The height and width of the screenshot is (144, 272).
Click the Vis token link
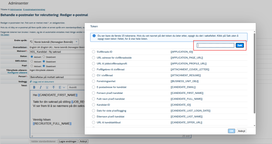[5, 35]
